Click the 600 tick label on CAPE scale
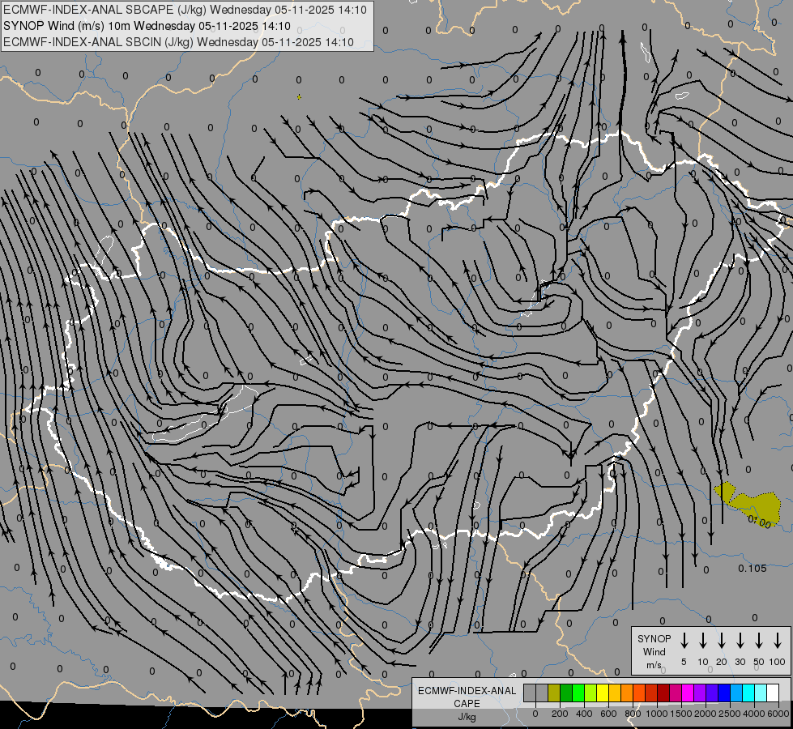Image resolution: width=793 pixels, height=729 pixels. pos(608,714)
